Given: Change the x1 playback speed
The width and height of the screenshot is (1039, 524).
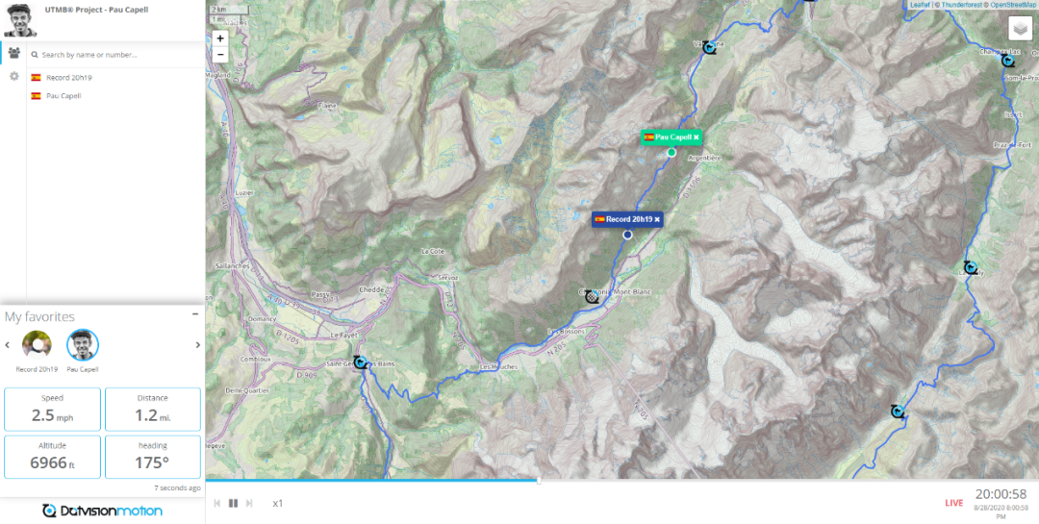Looking at the screenshot, I should (278, 504).
